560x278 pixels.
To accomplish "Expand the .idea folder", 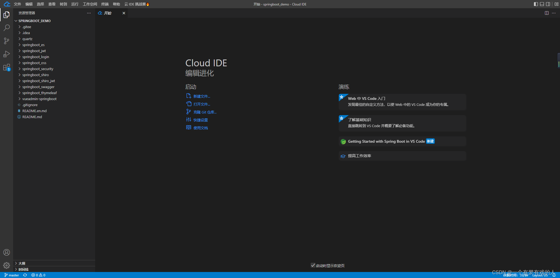I will 54,33.
